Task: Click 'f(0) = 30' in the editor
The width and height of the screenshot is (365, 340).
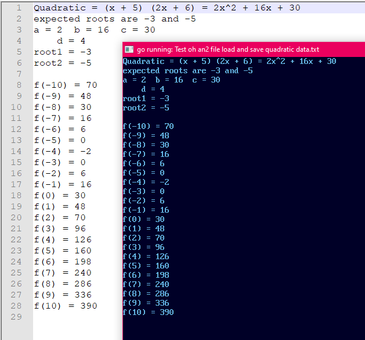Action: point(60,196)
